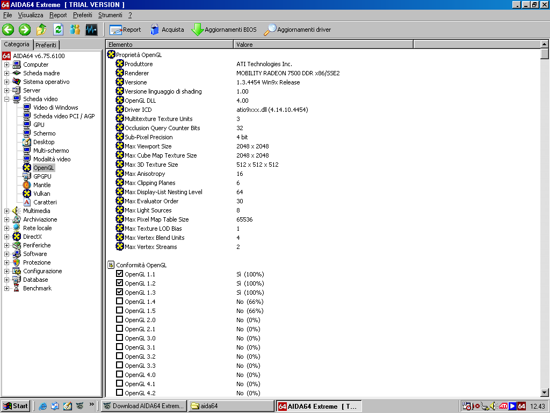Toggle the OpenGL 4.2 checkbox
The width and height of the screenshot is (550, 413).
[x=120, y=392]
